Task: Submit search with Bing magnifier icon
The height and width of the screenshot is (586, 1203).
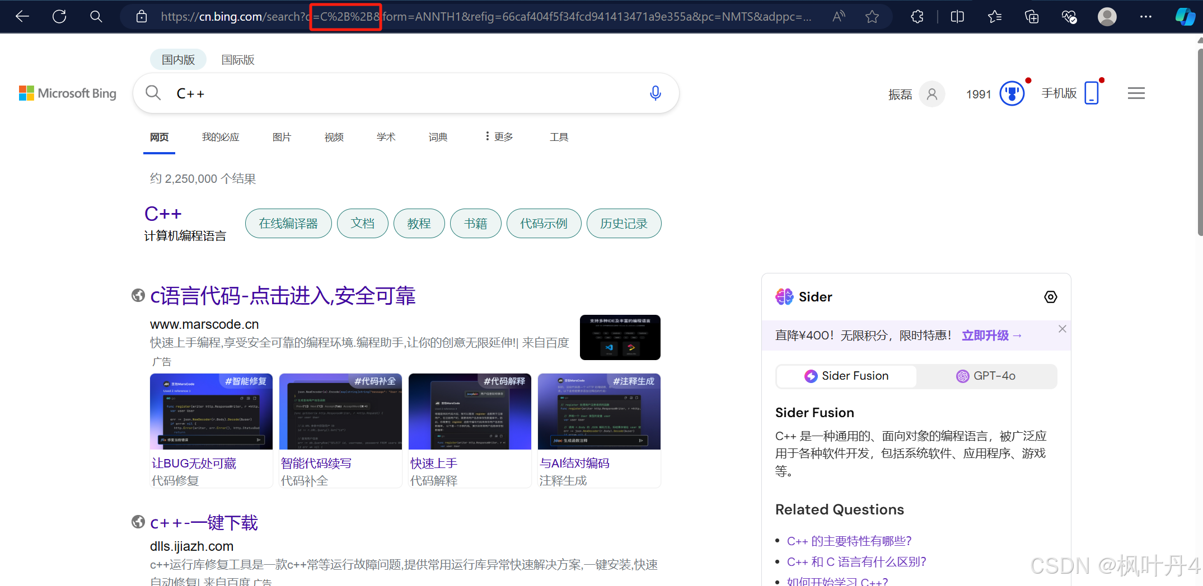Action: (x=153, y=93)
